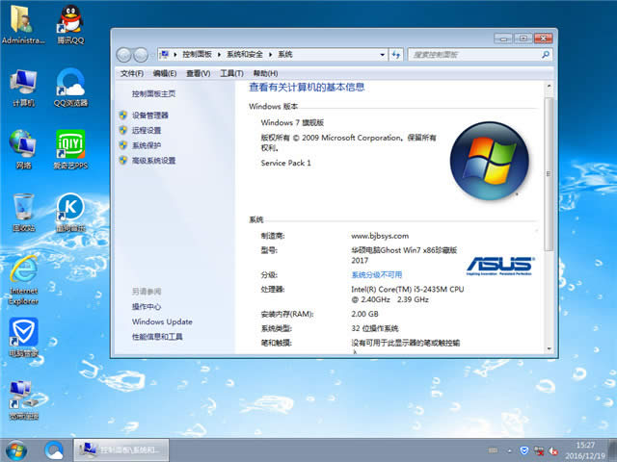Open Internet Explorer desktop icon

click(x=23, y=280)
